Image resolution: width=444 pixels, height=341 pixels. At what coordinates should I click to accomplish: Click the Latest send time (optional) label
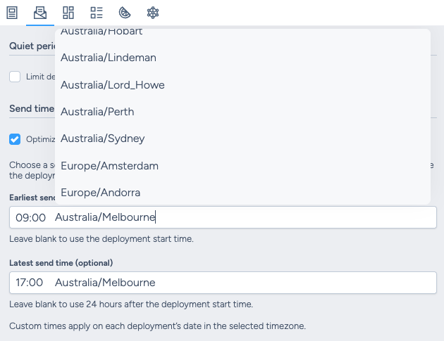(x=61, y=263)
